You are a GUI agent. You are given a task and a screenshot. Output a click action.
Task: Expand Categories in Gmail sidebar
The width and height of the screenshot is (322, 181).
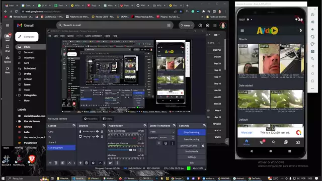[30, 95]
